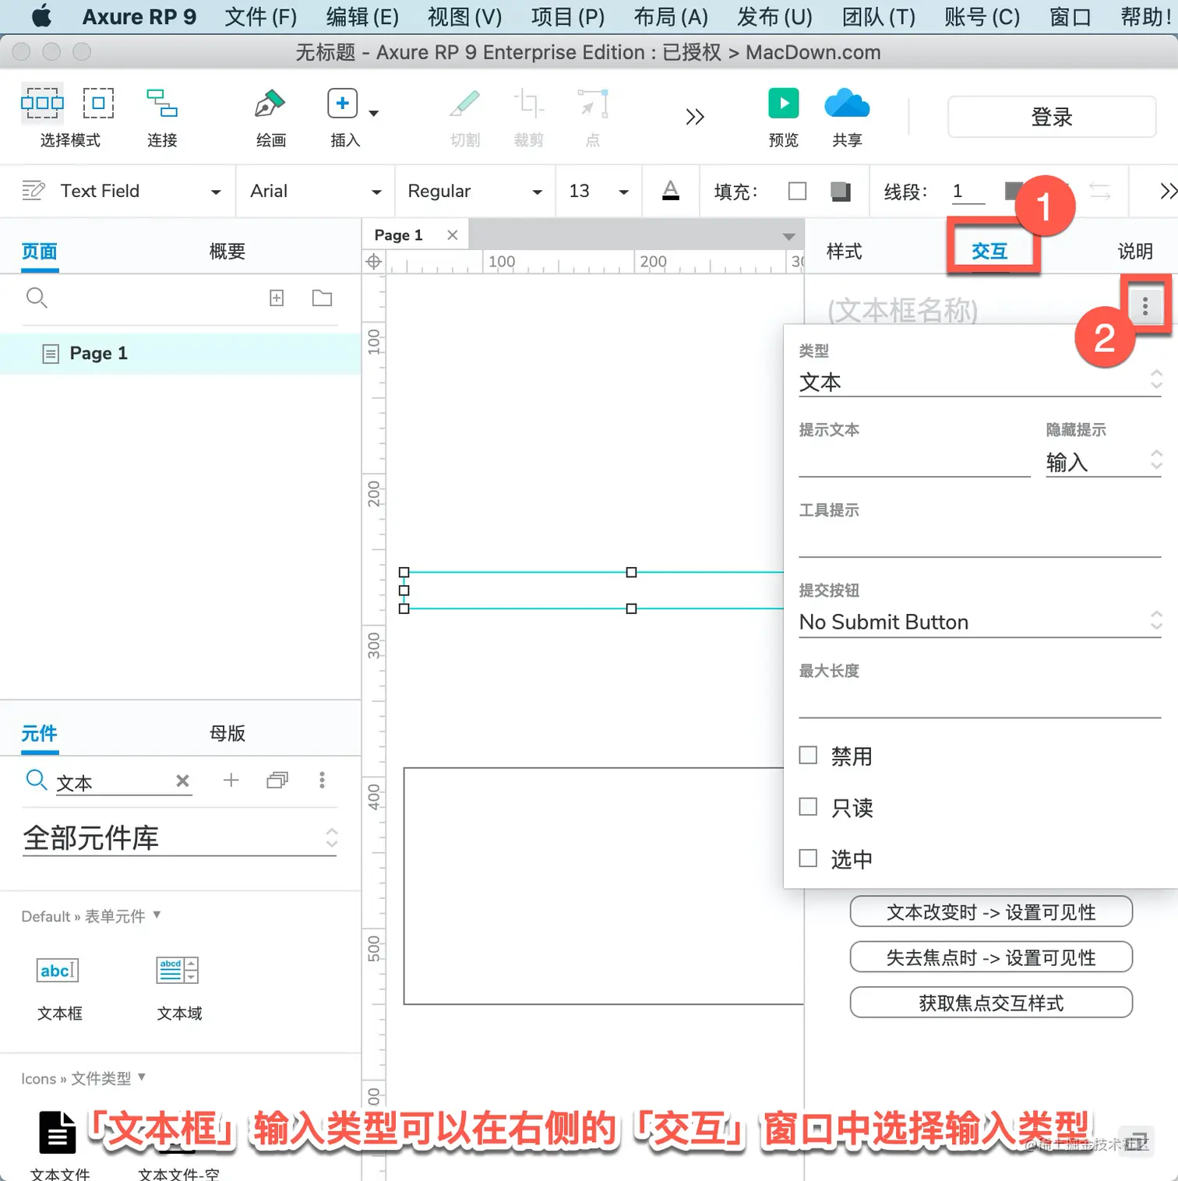Open the 类型 type dropdown showing 文本

(980, 382)
